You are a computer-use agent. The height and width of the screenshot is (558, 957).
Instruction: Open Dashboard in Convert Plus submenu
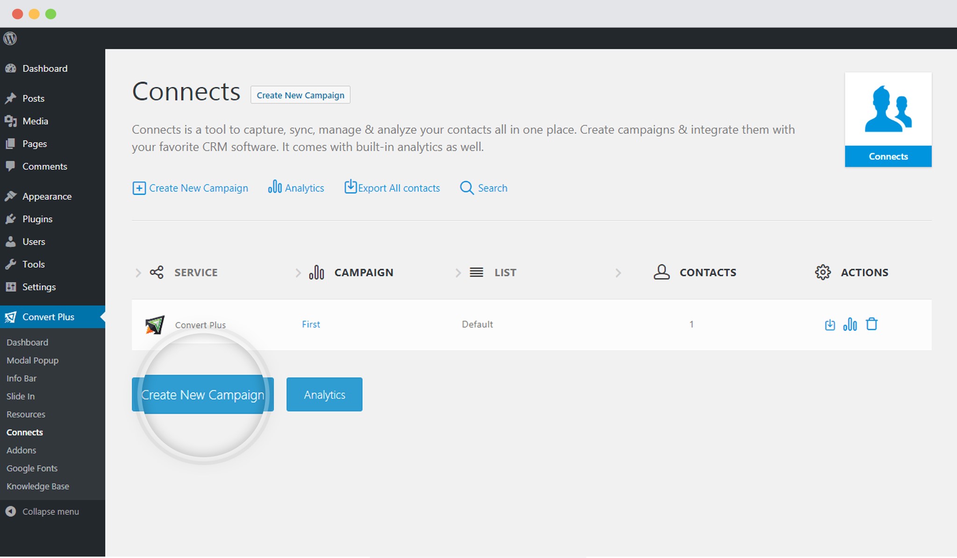[x=27, y=342]
